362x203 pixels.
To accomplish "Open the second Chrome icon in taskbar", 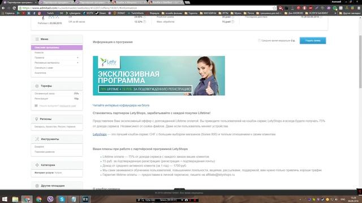I will 39,199.
